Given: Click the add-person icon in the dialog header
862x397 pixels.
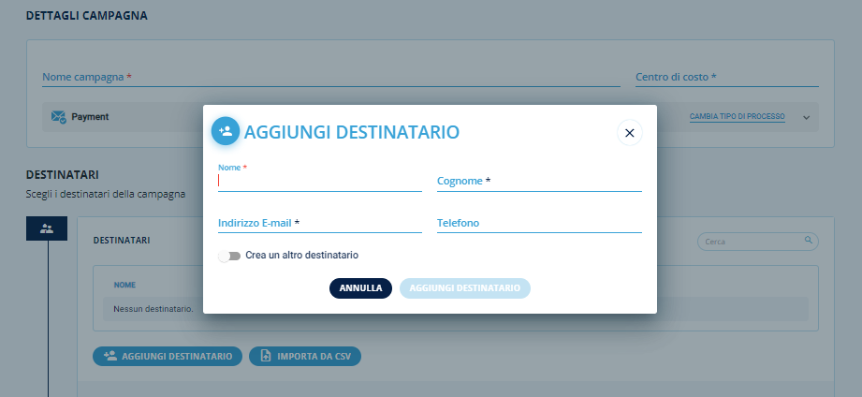Looking at the screenshot, I should coord(226,132).
